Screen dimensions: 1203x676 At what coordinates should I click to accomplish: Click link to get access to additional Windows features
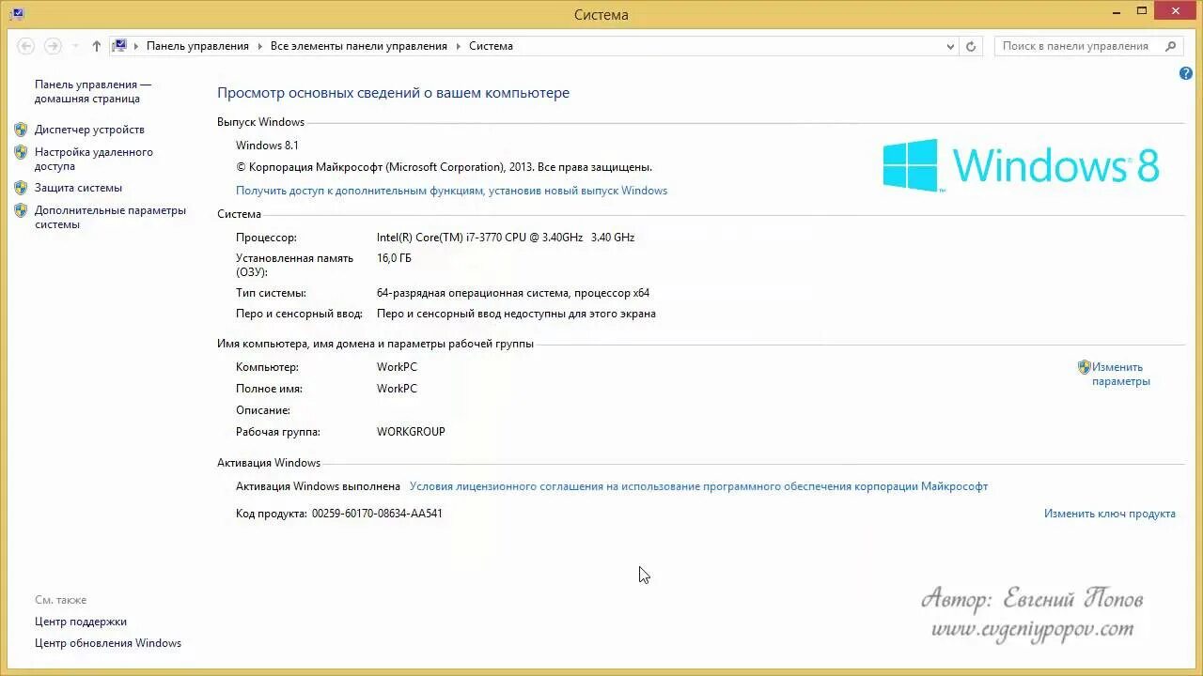tap(451, 191)
